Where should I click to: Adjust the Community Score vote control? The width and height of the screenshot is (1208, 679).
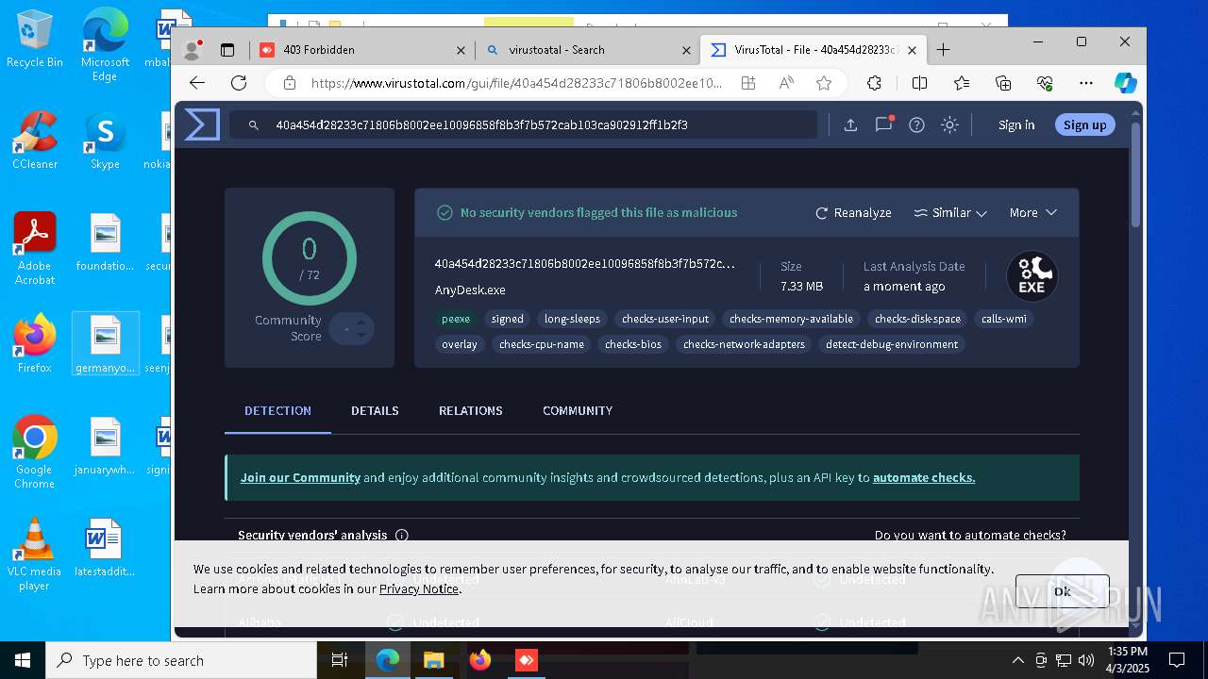352,328
